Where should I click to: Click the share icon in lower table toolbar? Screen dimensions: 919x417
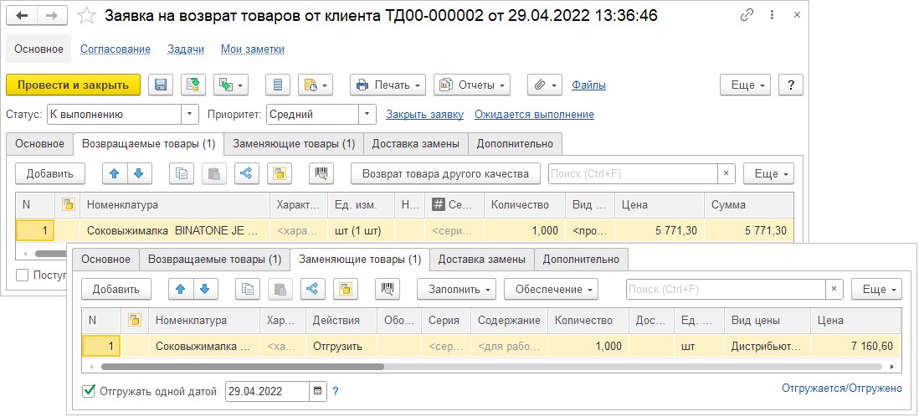[311, 289]
